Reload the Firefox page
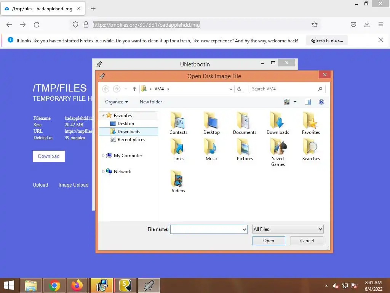This screenshot has height=293, width=390. pos(37,25)
